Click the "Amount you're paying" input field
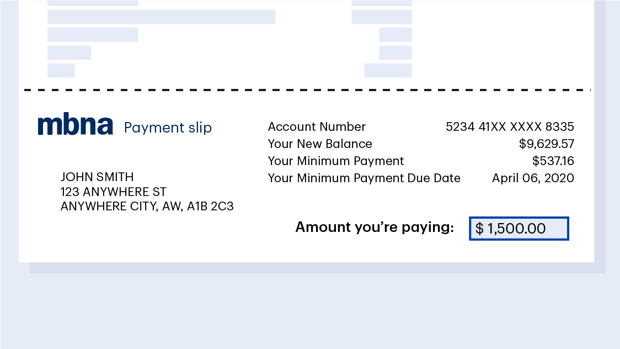The image size is (620, 349). tap(519, 229)
